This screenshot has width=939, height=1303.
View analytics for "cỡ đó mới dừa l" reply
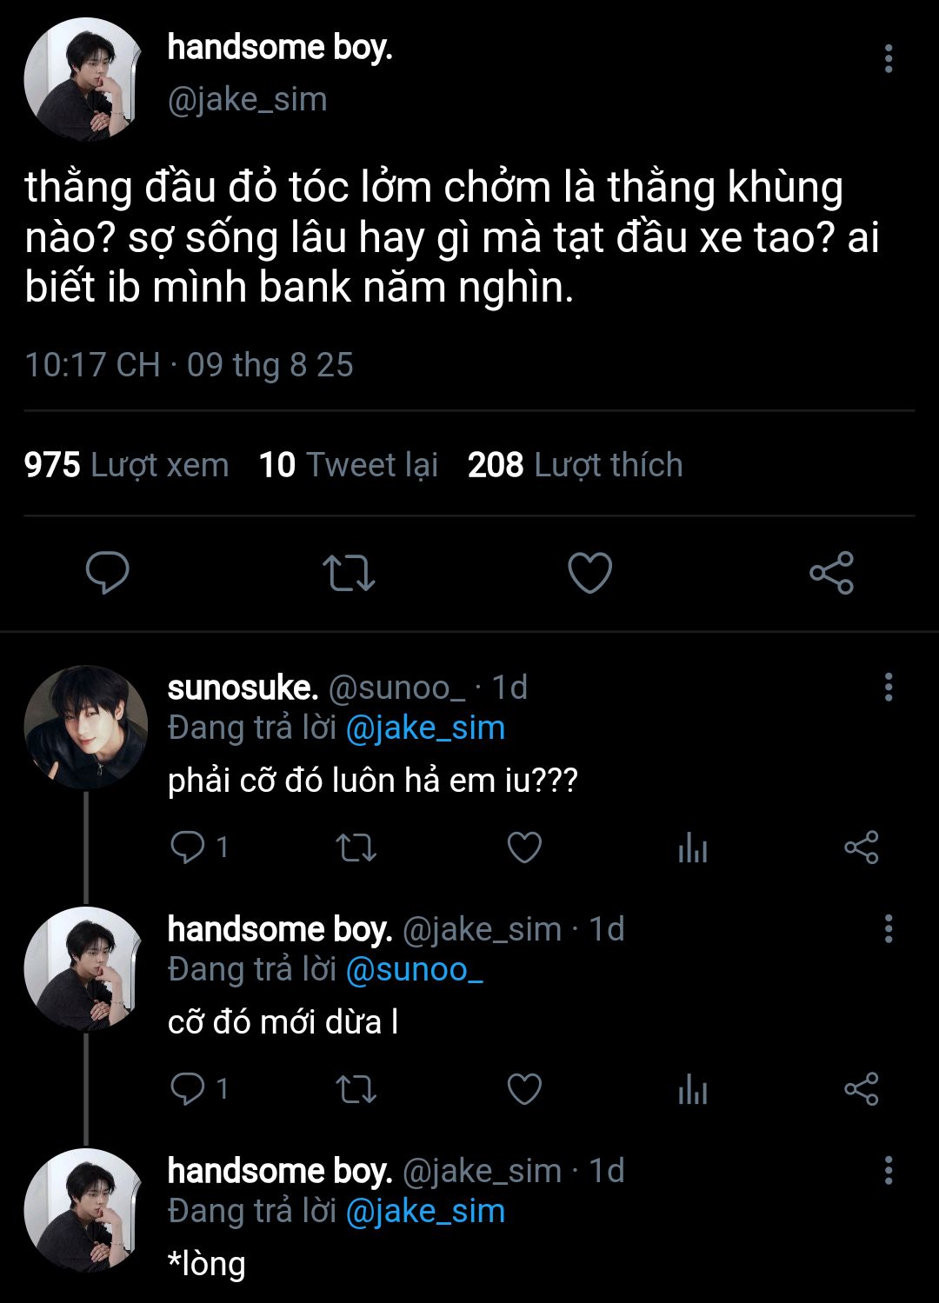coord(693,1088)
